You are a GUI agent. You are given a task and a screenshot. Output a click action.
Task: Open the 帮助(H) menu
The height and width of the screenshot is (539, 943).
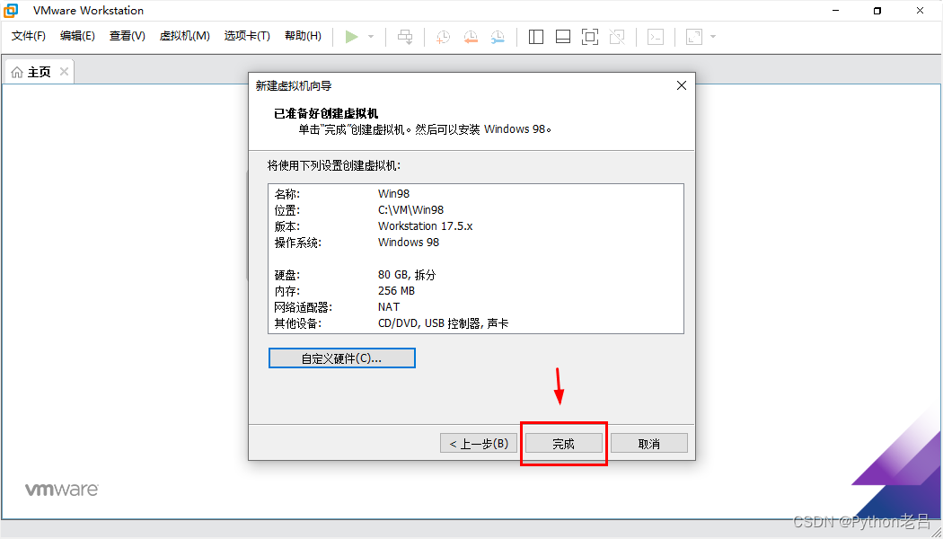pyautogui.click(x=304, y=36)
